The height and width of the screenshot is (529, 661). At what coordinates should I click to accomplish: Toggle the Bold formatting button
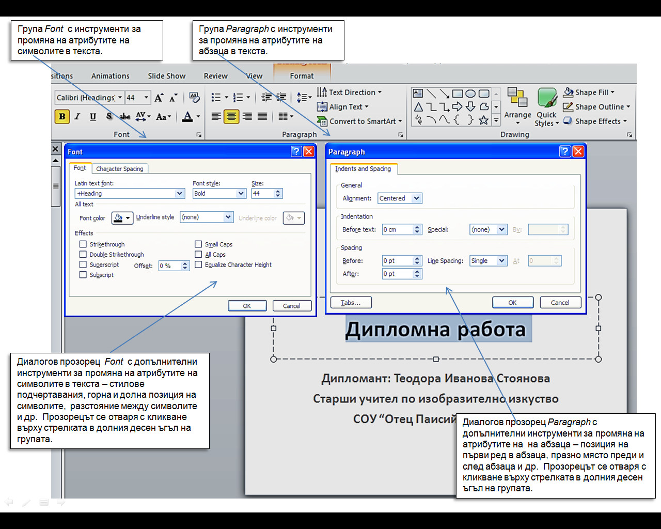pos(62,117)
